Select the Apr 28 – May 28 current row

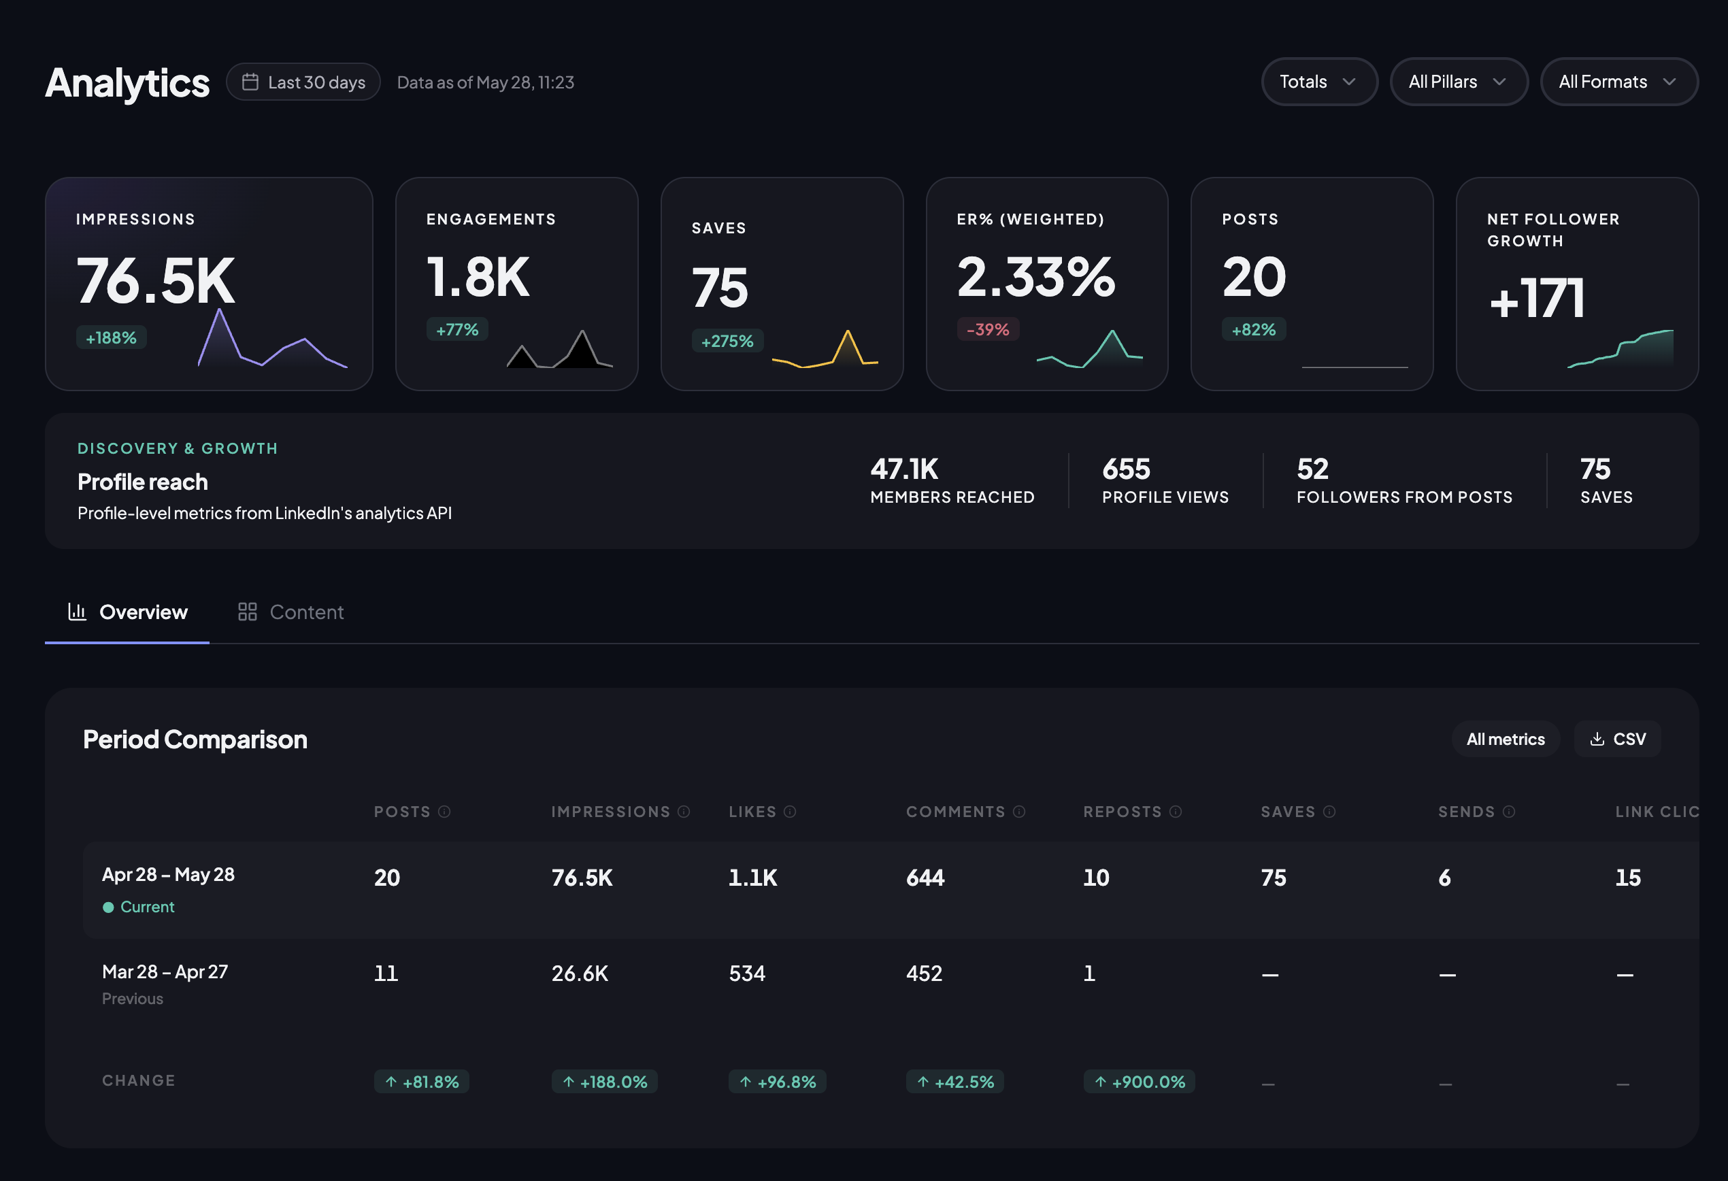click(891, 889)
